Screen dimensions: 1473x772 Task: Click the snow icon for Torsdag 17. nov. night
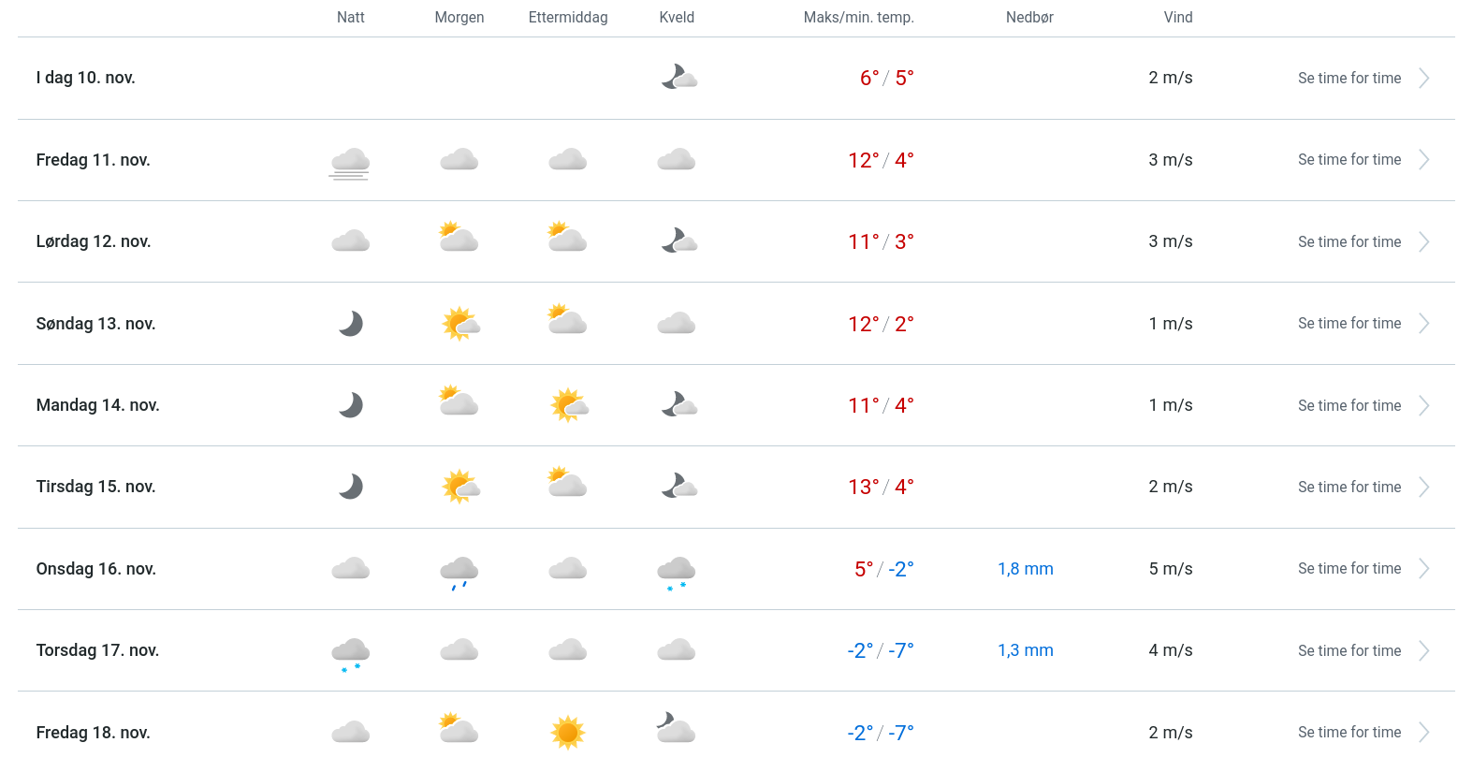point(350,653)
